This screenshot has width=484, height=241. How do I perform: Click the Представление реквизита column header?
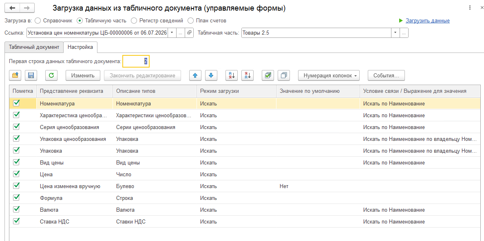tap(75, 91)
